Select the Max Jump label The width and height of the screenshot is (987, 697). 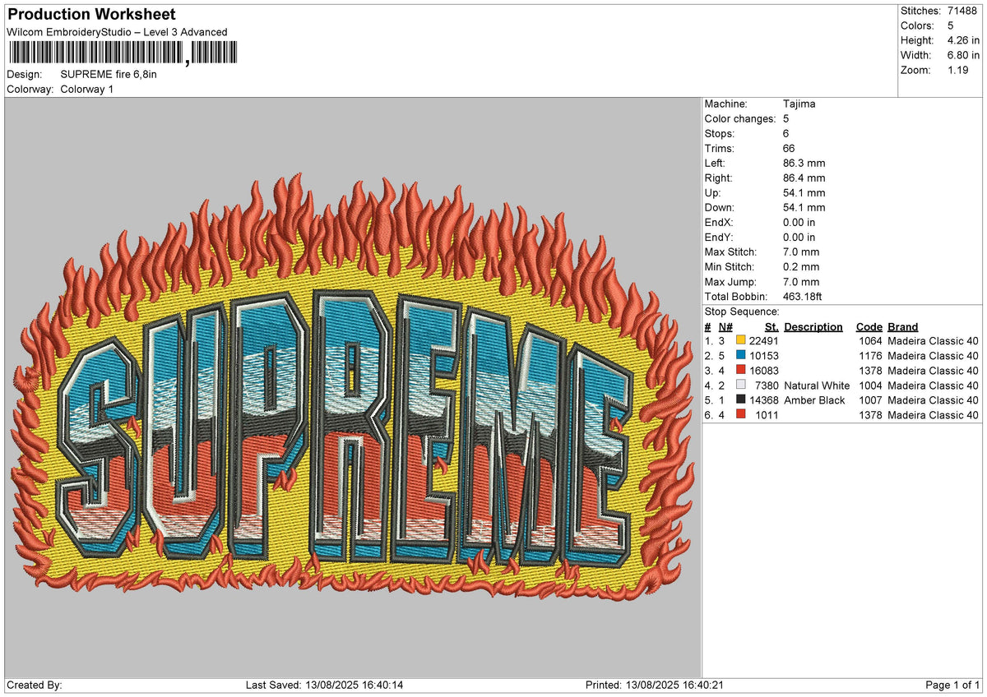click(730, 282)
